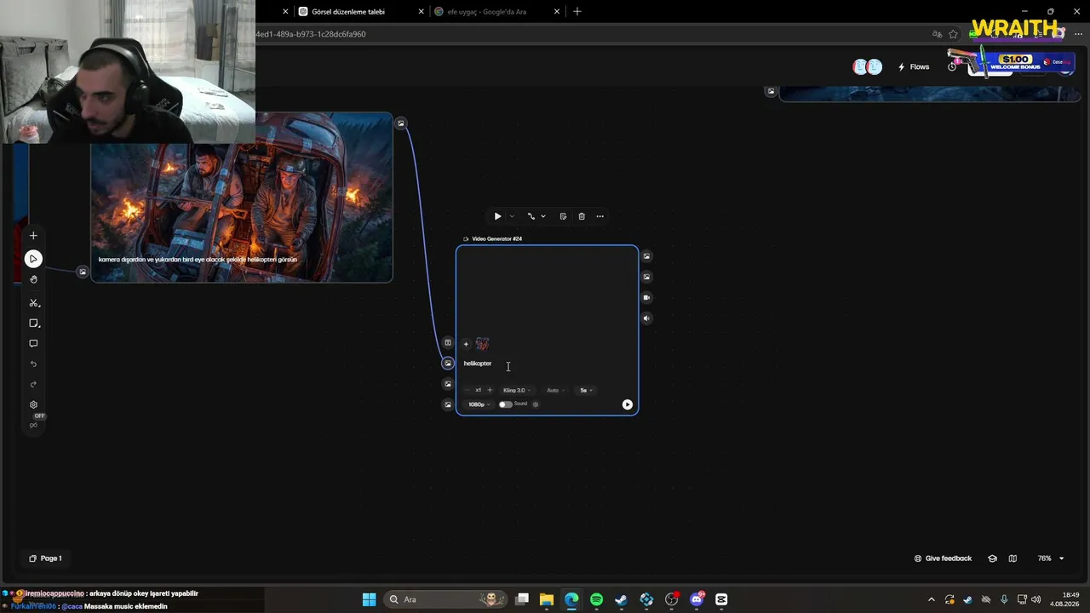Click the output port of the helicopter image node
The height and width of the screenshot is (613, 1090).
pos(401,123)
